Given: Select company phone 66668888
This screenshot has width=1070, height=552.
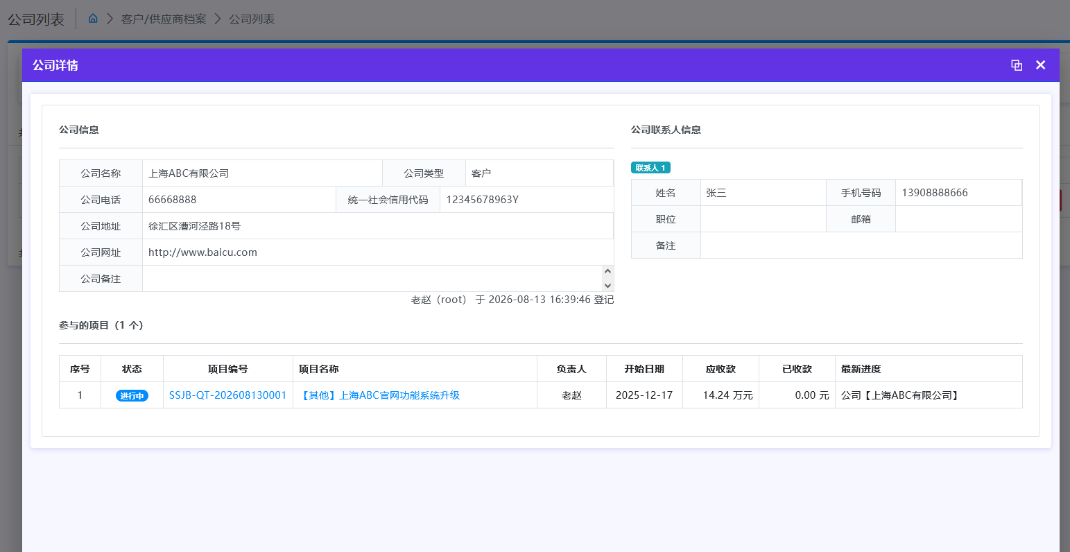Looking at the screenshot, I should tap(173, 200).
